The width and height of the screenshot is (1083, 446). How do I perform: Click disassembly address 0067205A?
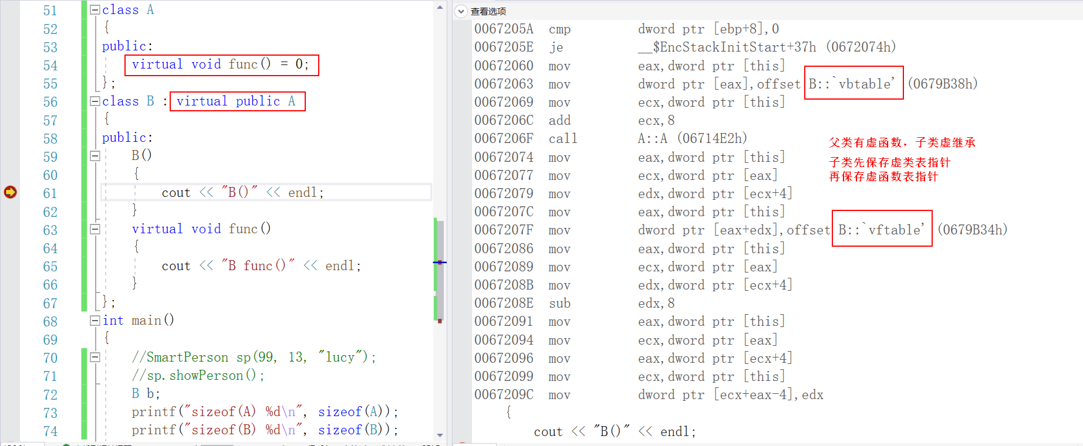(504, 29)
